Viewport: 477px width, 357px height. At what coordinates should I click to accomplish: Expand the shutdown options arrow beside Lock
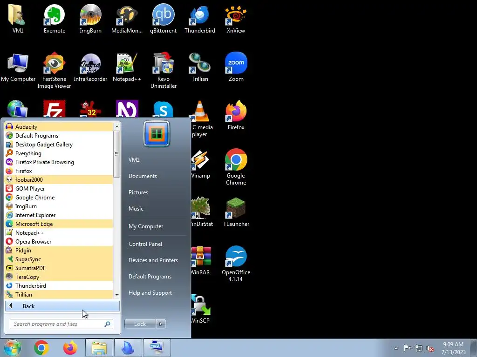pyautogui.click(x=161, y=324)
